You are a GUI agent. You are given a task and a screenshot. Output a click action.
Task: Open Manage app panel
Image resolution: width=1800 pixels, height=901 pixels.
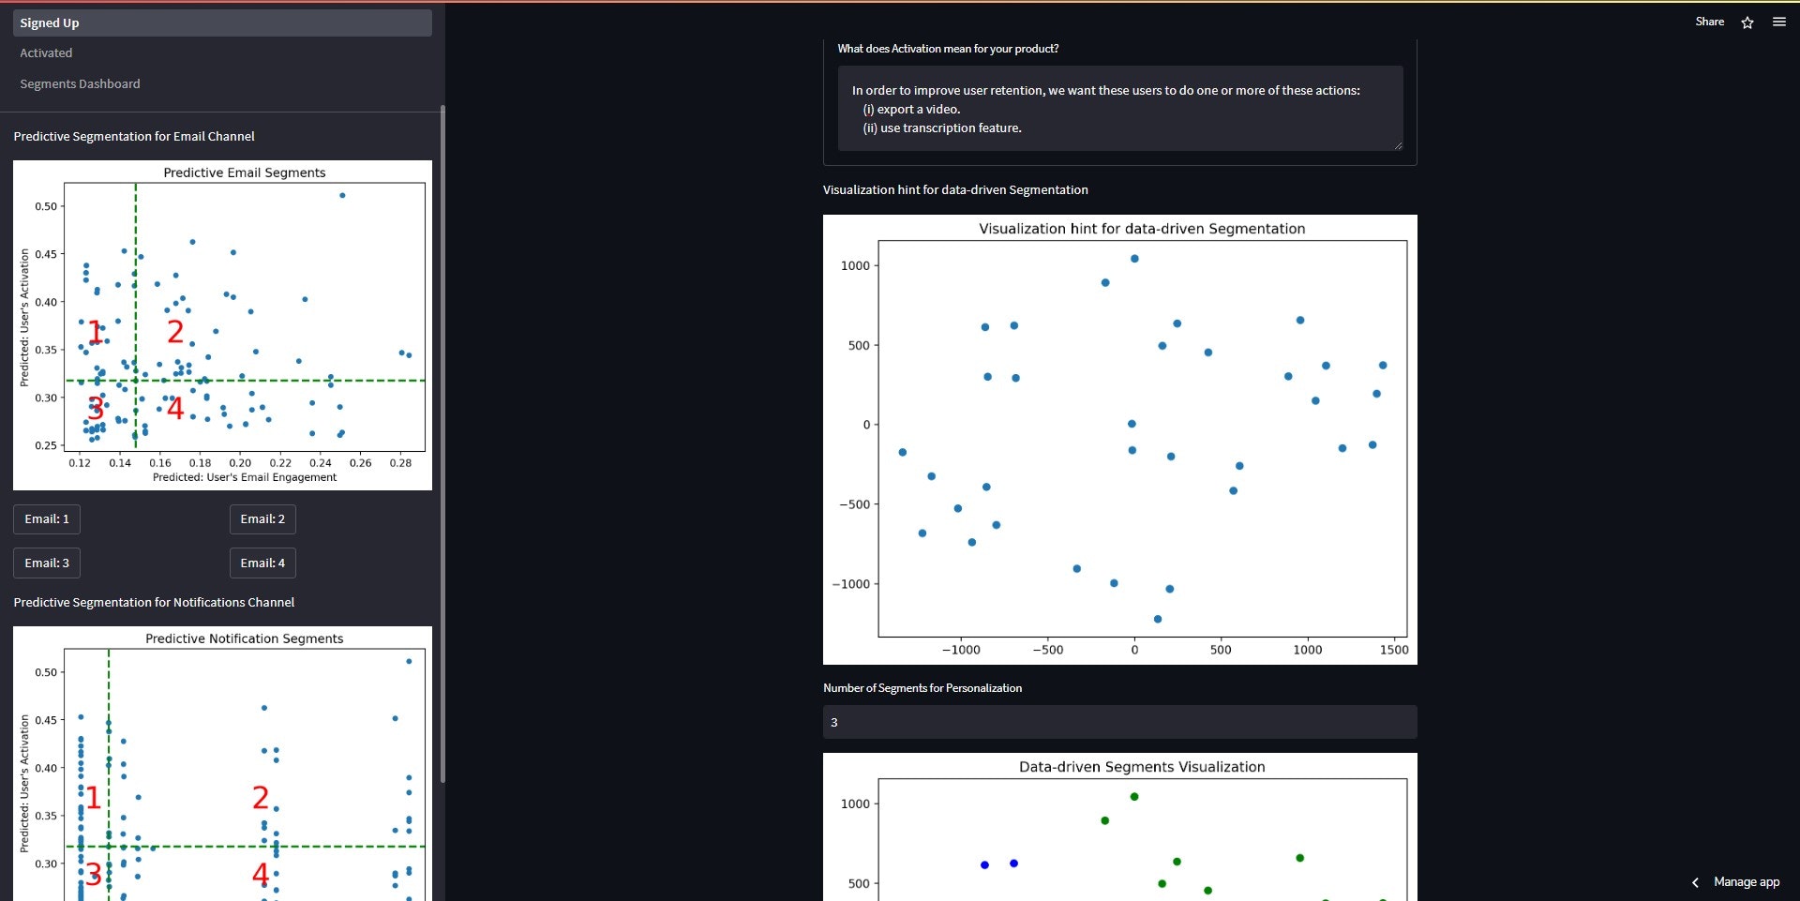point(1746,882)
